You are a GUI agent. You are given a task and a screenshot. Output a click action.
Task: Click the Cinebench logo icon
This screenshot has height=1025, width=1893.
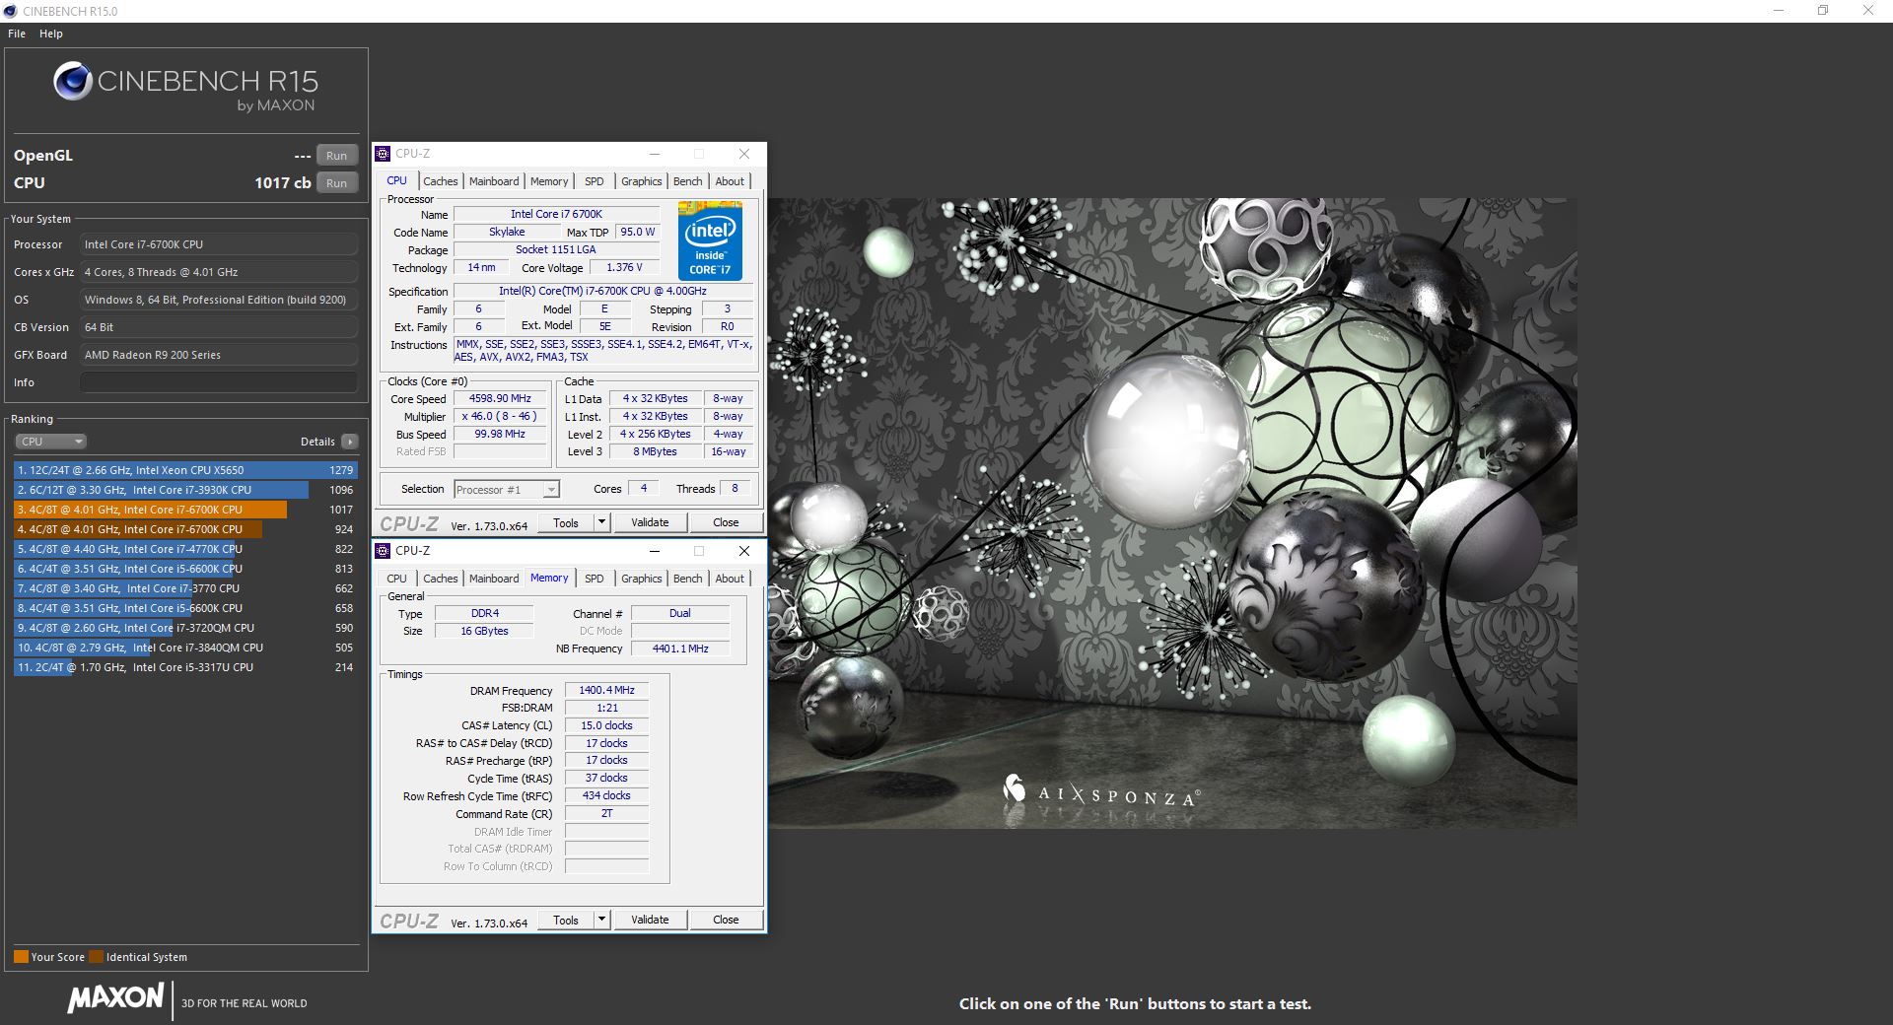[73, 82]
